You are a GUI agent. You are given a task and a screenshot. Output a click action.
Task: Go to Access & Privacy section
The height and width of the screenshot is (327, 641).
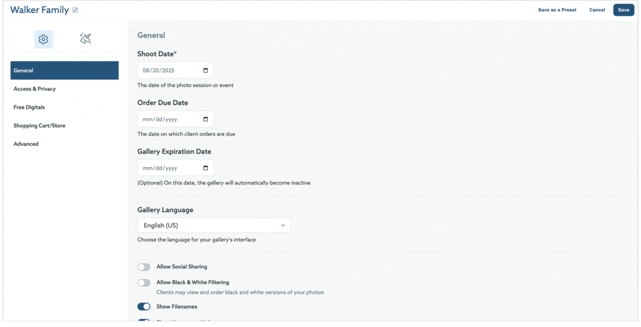pyautogui.click(x=35, y=89)
